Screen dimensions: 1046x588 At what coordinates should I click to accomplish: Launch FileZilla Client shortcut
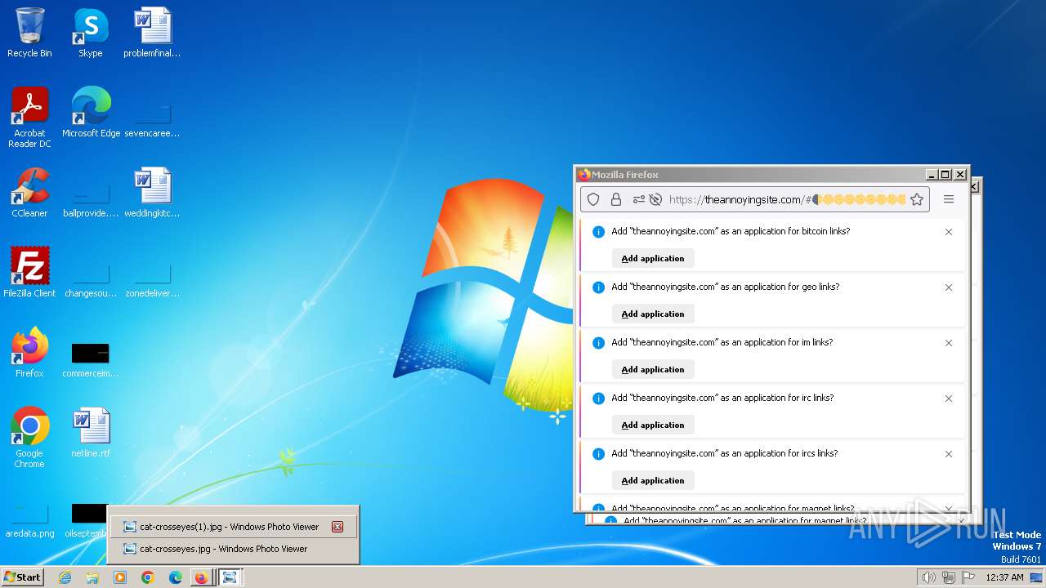pyautogui.click(x=29, y=273)
